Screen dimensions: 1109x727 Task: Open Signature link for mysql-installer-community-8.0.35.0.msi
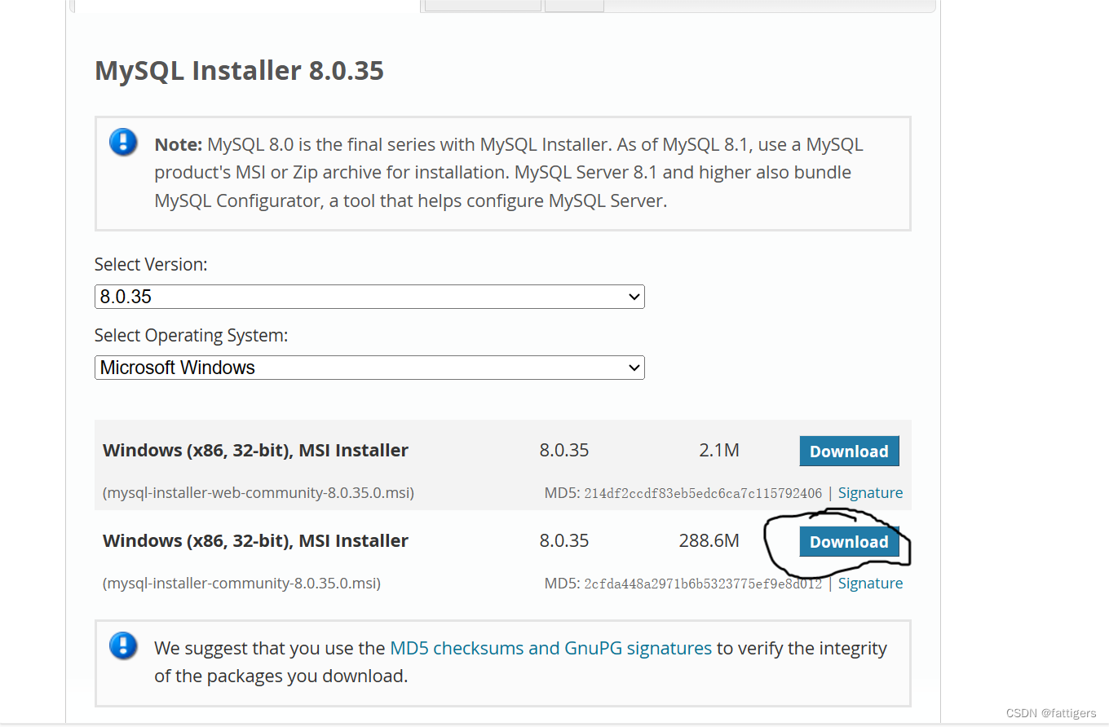870,584
